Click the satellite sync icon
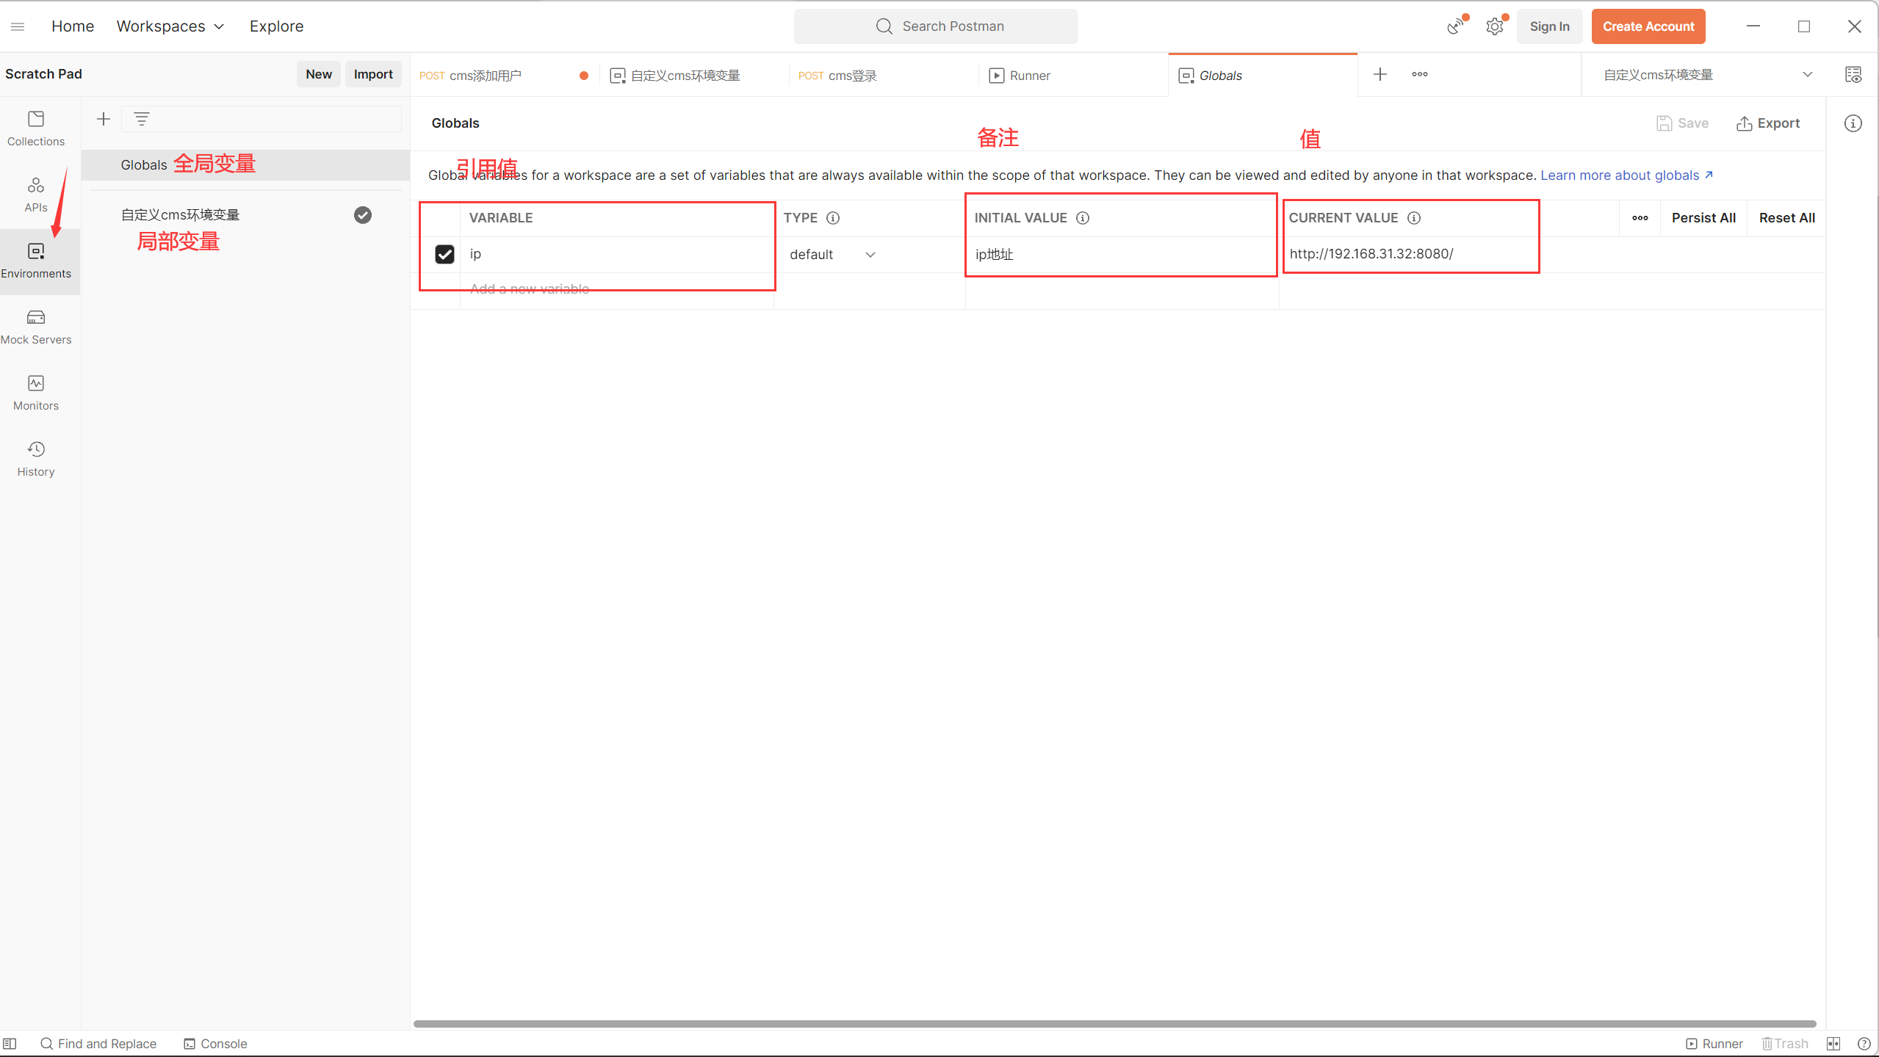Image resolution: width=1879 pixels, height=1057 pixels. (x=1455, y=26)
